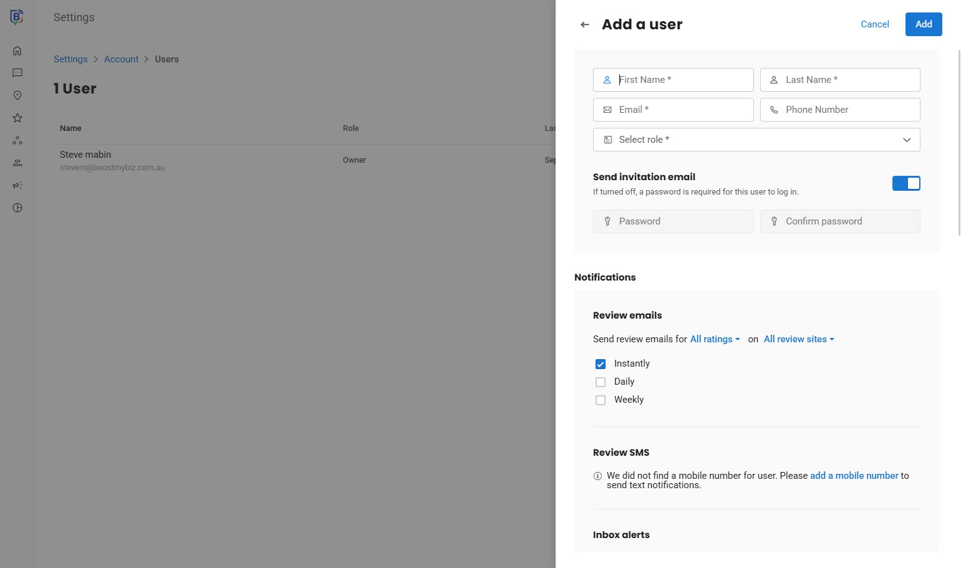Viewport: 961px width, 568px height.
Task: Navigate to the Account breadcrumb
Action: (x=121, y=59)
